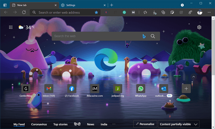Viewport: 215px width, 129px height.
Task: Click the web search magnifier icon
Action: [x=153, y=36]
